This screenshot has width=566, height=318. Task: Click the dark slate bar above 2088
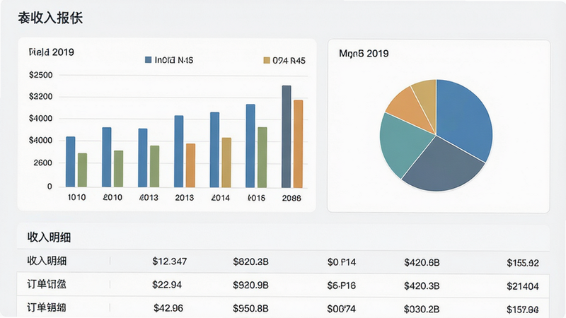point(287,136)
